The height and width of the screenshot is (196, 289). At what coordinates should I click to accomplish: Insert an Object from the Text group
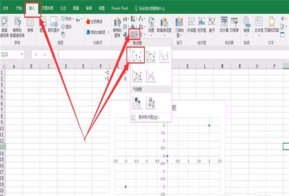(282, 34)
